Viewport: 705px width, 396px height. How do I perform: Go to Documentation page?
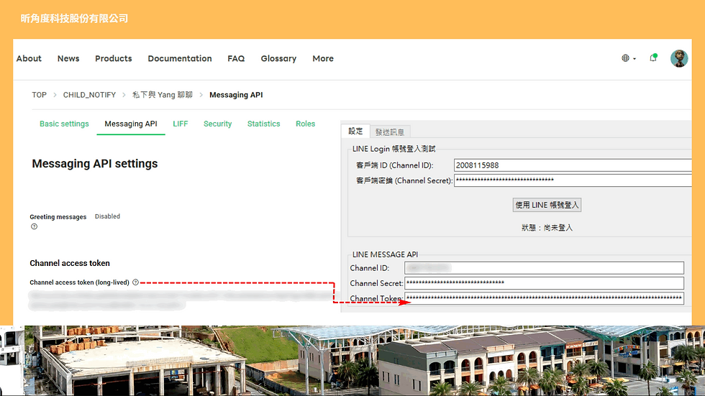[180, 58]
